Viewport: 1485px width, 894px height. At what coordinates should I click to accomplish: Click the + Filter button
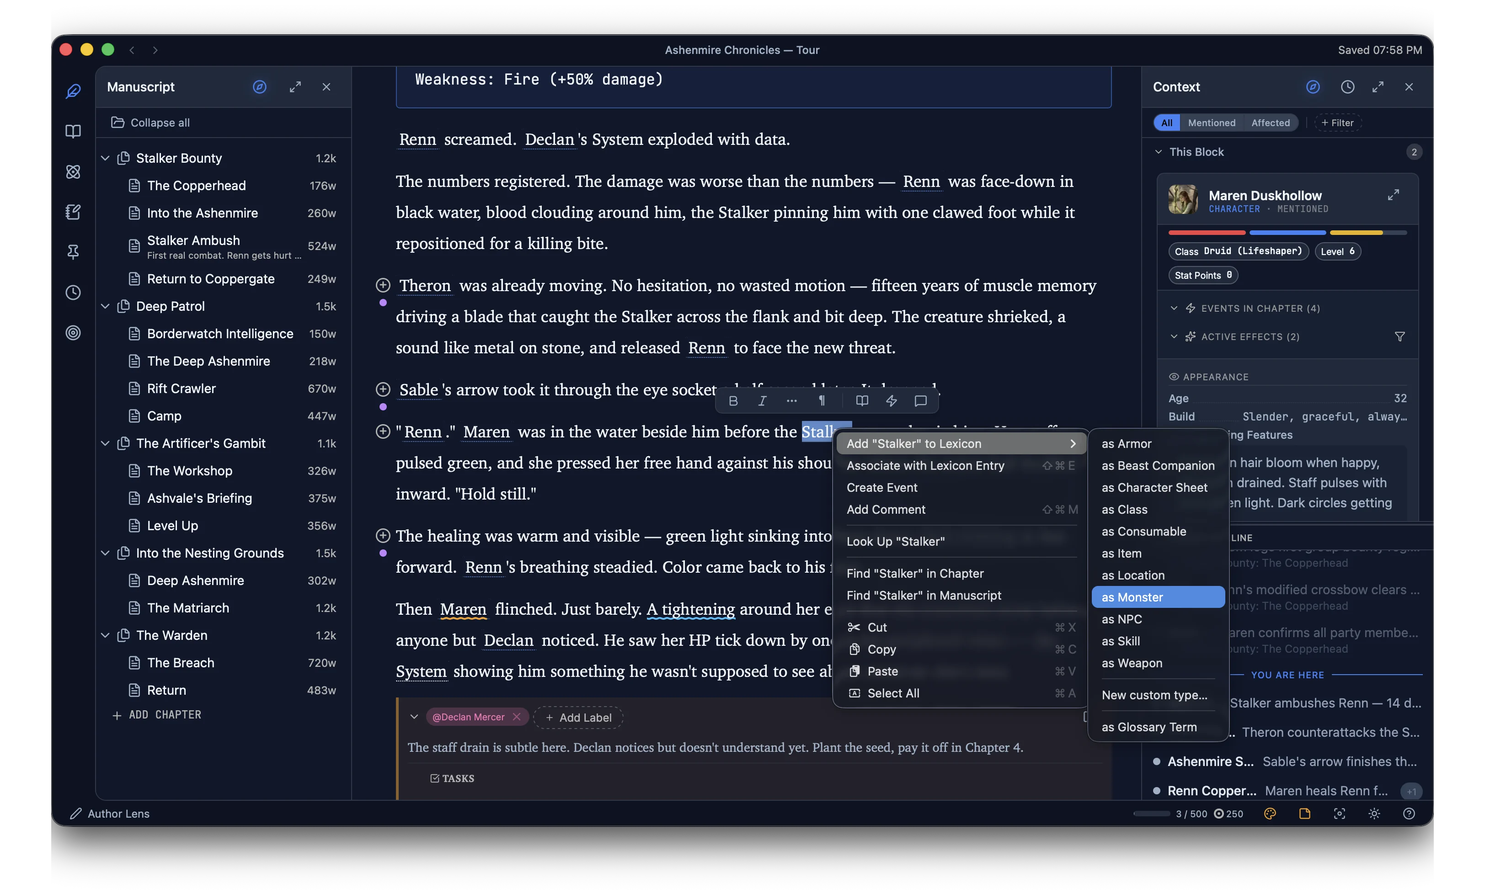point(1337,123)
